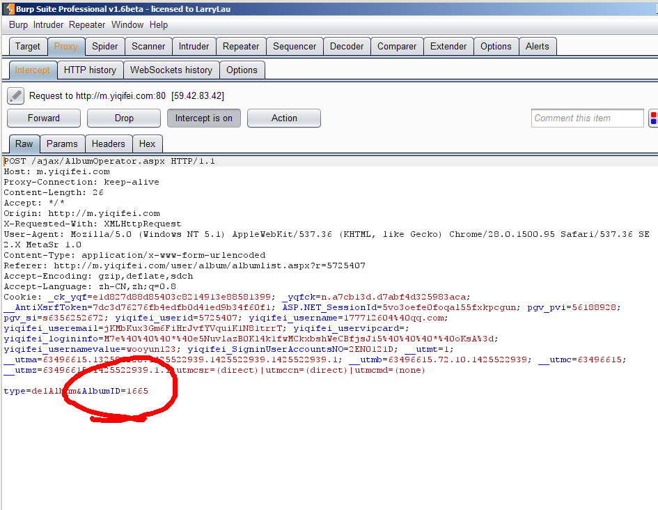This screenshot has height=510, width=658.
Task: Open the Burp menu
Action: click(19, 25)
